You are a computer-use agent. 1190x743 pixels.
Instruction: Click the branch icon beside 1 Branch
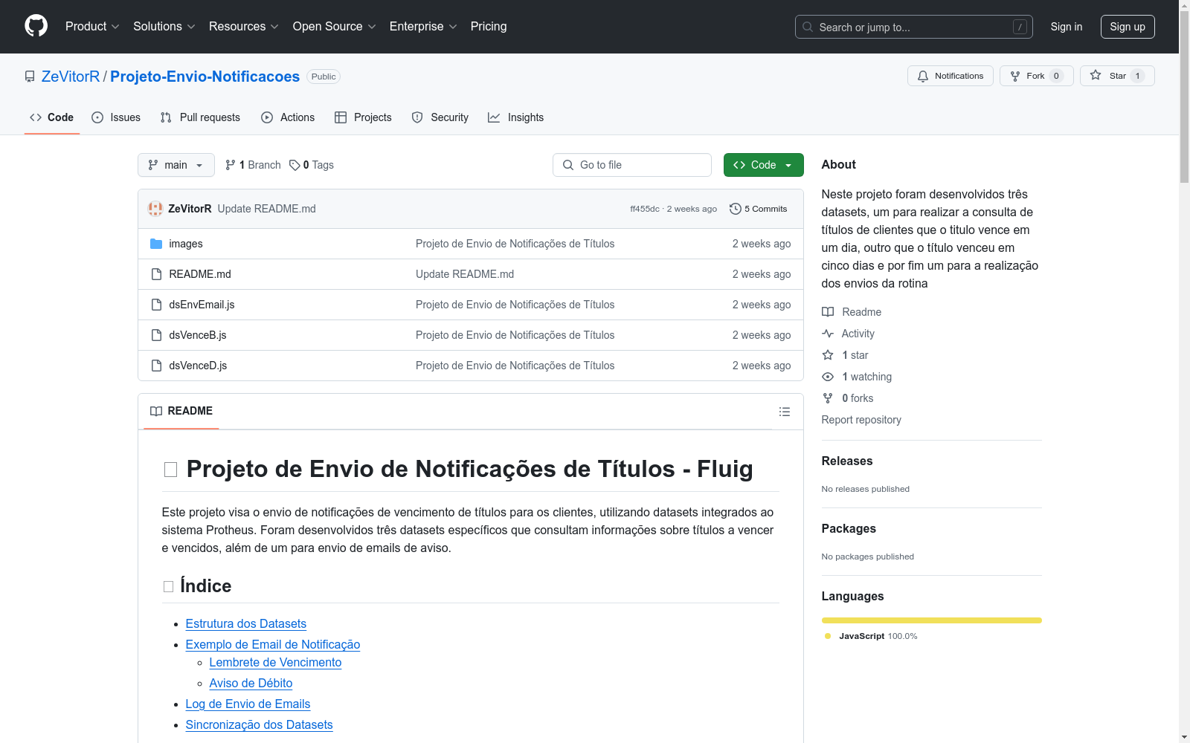point(231,165)
